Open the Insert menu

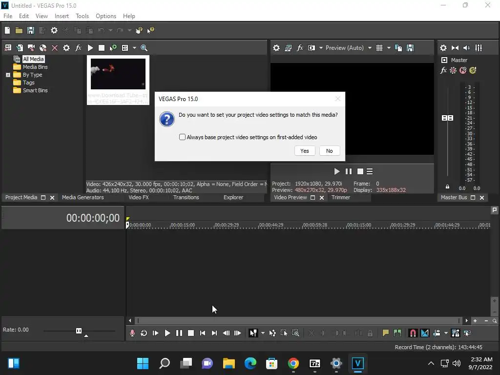click(62, 16)
